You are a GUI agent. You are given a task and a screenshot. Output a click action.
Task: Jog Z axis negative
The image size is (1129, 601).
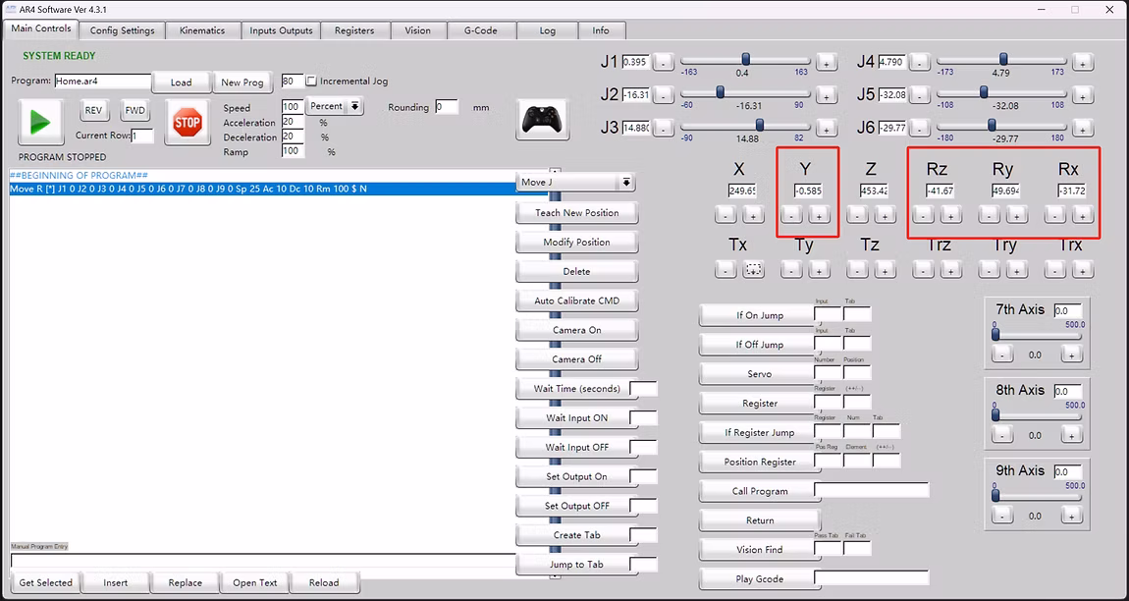857,215
